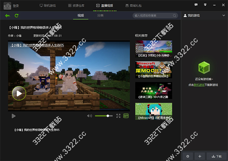Open the chat message icon
Screen dimensions: 228x161
tap(196, 5)
